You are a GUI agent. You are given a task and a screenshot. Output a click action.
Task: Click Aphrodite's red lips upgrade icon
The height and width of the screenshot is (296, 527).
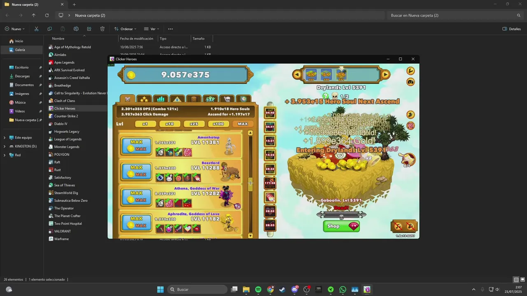196,229
